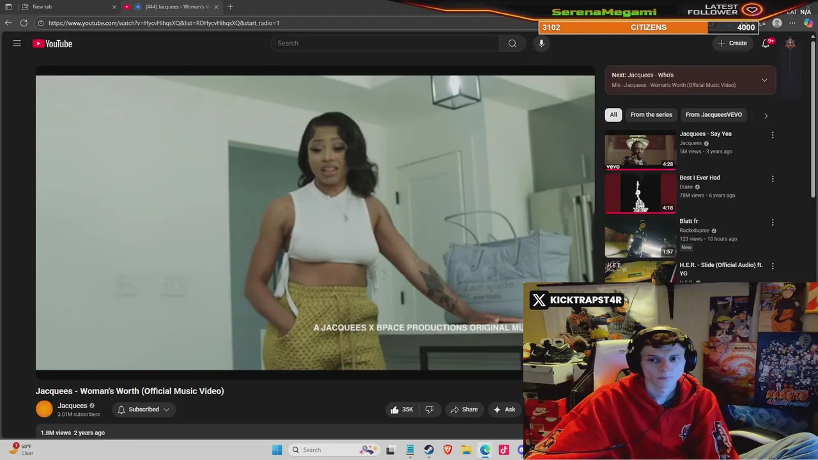The height and width of the screenshot is (460, 818).
Task: Open Steam from the taskbar
Action: click(429, 450)
